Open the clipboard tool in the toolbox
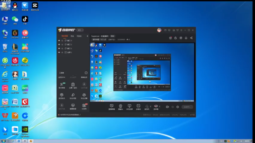 tap(73, 85)
